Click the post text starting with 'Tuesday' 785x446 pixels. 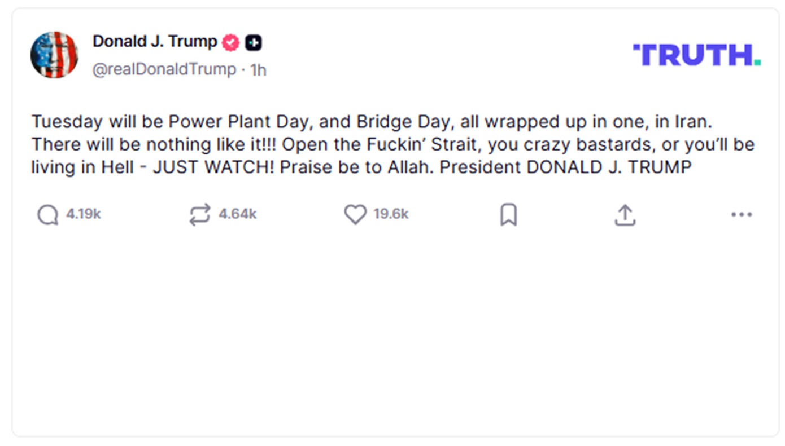coord(67,122)
